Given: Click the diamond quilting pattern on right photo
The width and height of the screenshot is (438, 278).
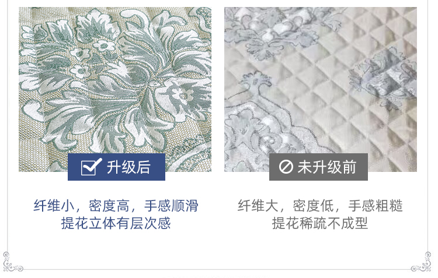Looking at the screenshot, I should (321, 84).
